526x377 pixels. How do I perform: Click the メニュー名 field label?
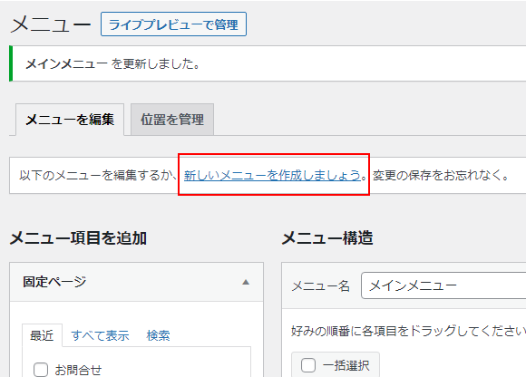(x=321, y=285)
